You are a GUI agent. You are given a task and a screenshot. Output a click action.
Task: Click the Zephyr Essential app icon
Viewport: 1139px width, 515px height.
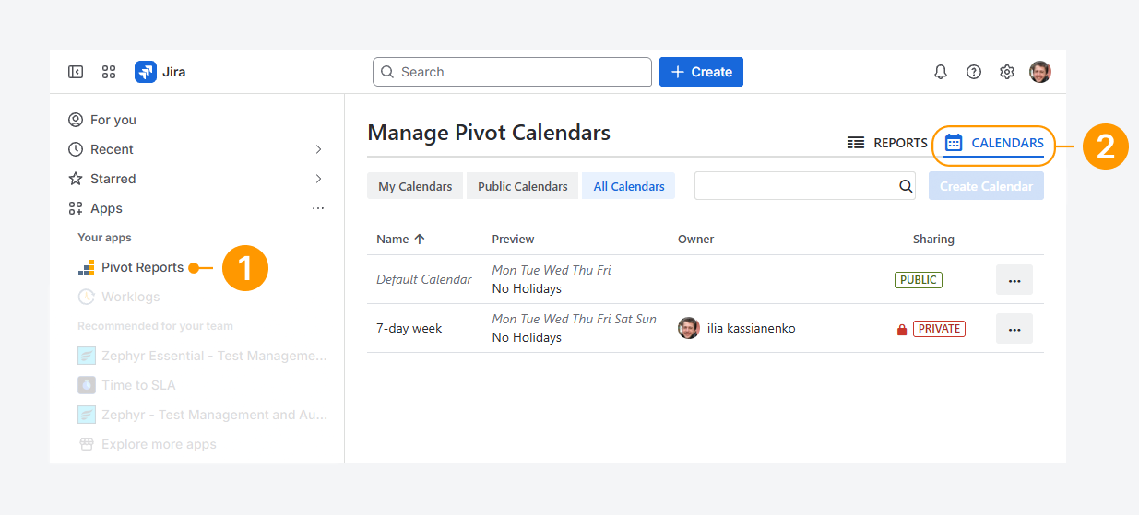86,356
